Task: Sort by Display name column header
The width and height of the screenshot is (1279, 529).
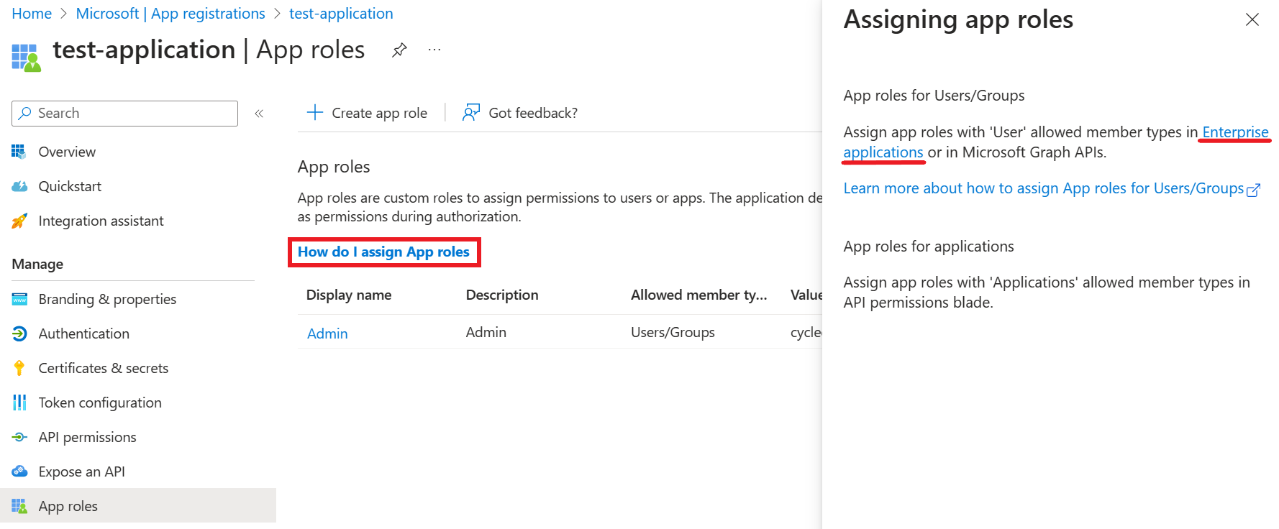Action: point(349,295)
